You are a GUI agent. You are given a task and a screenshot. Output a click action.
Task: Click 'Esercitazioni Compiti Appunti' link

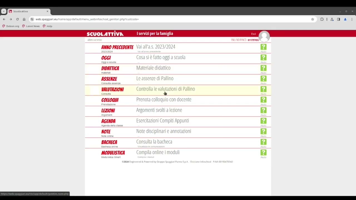tap(162, 121)
